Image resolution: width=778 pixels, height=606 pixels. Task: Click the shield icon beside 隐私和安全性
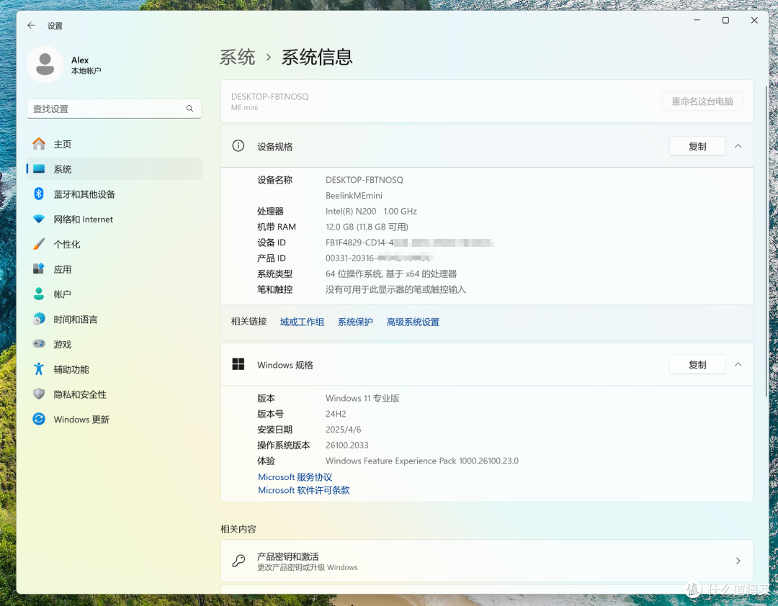point(39,394)
